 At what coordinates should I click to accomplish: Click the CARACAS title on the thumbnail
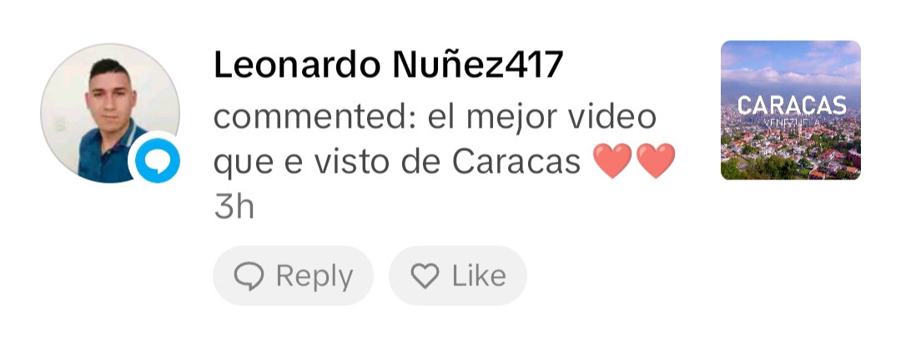pyautogui.click(x=792, y=106)
